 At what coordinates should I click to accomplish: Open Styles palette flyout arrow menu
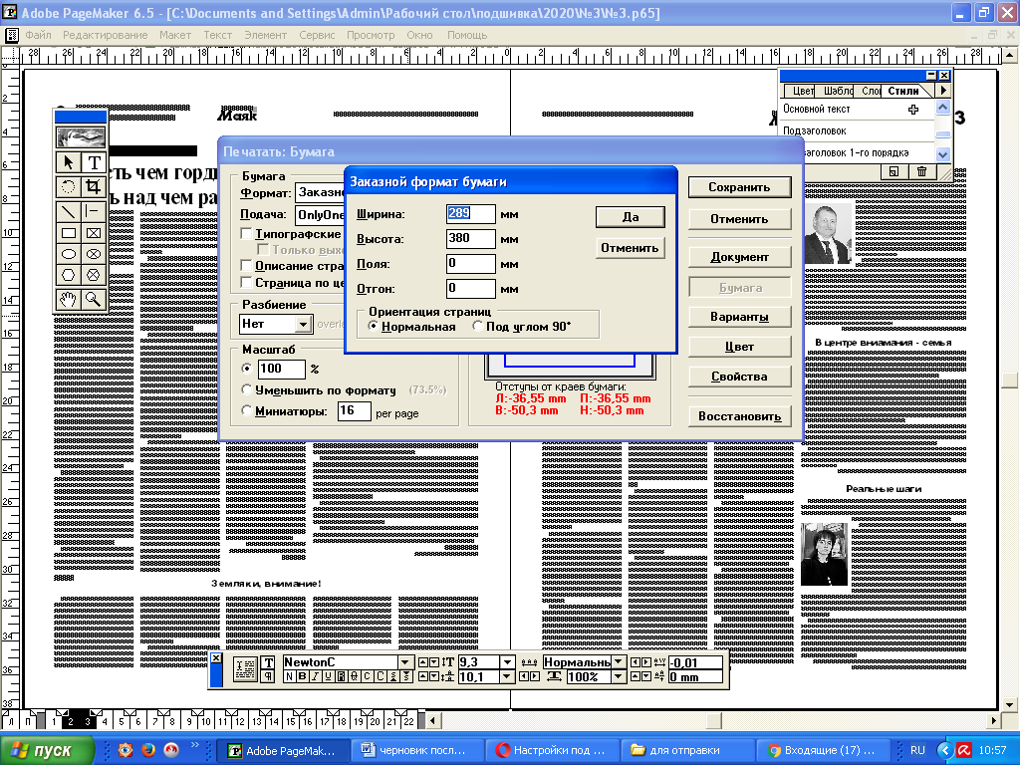[943, 91]
